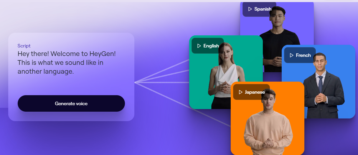
Task: Select the French language label
Action: [x=303, y=55]
